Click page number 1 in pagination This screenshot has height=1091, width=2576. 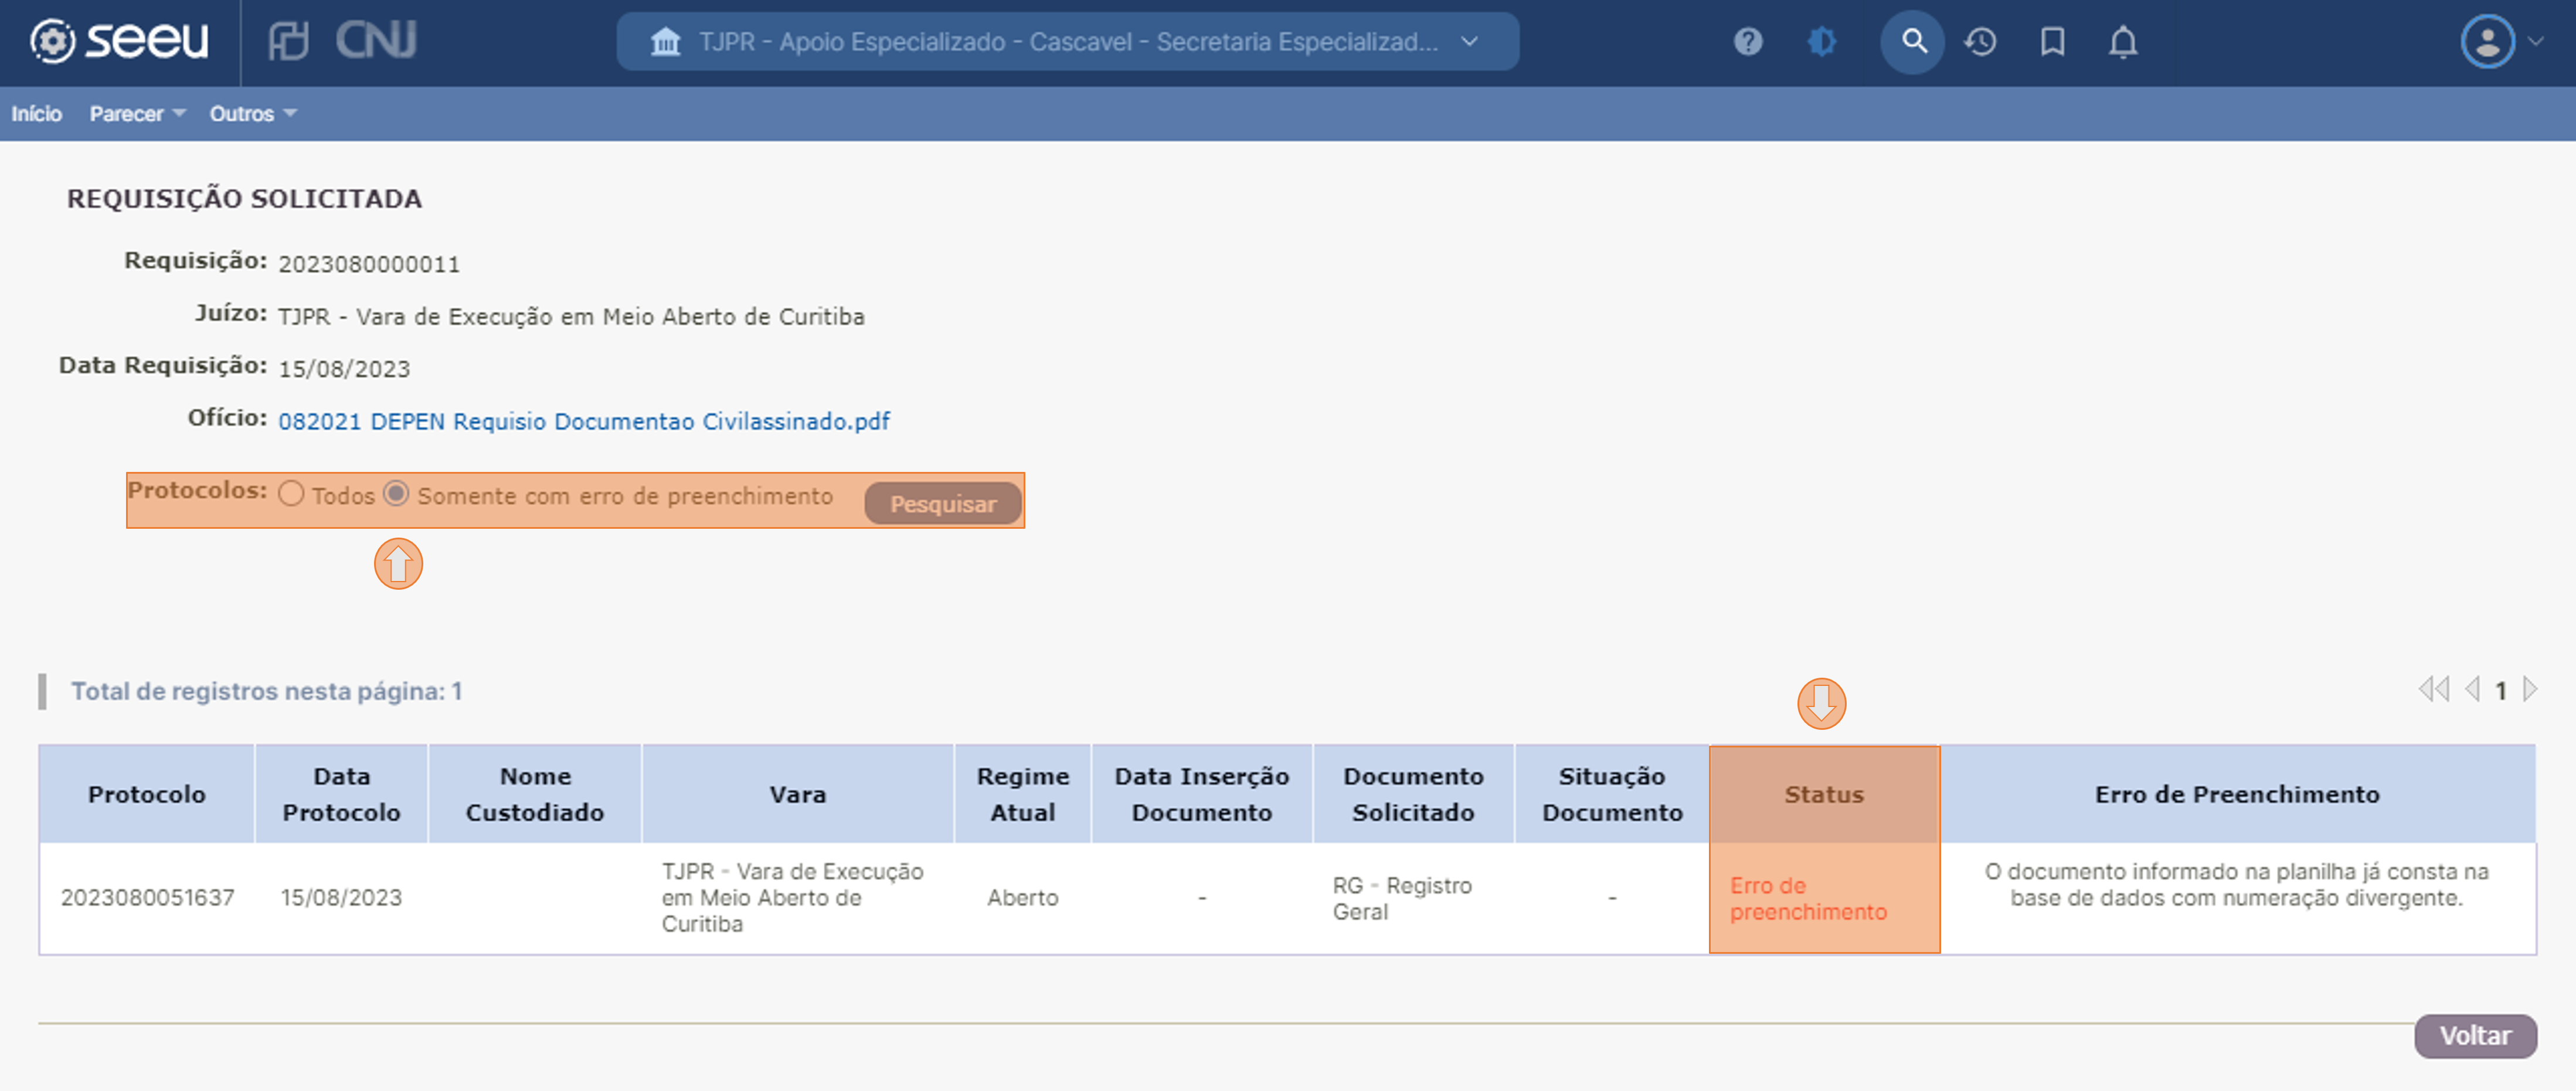click(x=2500, y=690)
